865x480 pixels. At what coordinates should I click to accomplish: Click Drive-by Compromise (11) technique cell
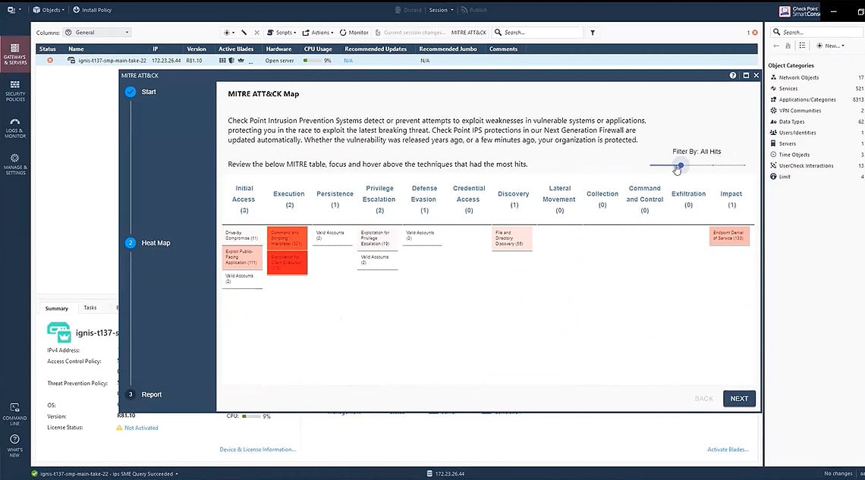pos(242,235)
